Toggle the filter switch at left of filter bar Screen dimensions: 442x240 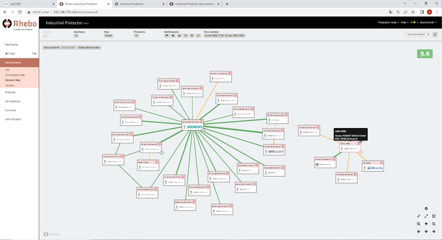point(46,36)
